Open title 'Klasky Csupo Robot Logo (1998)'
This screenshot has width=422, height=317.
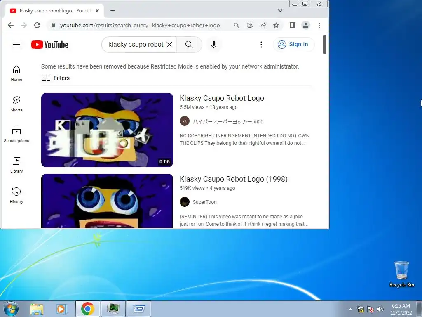tap(234, 179)
